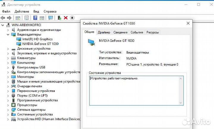Click the GT 1030 icon in the properties dialog

coord(91,42)
